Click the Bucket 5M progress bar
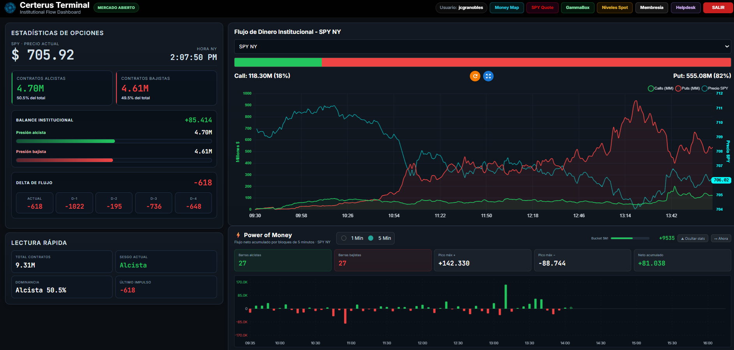The image size is (734, 350). [630, 238]
